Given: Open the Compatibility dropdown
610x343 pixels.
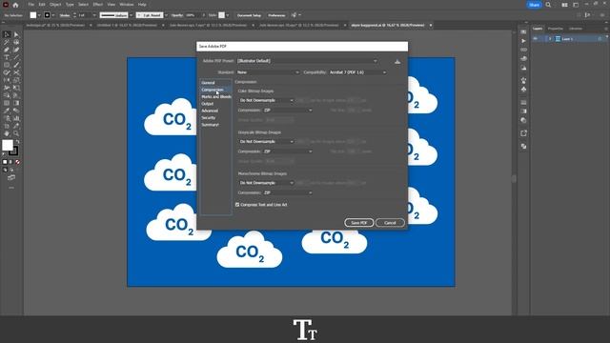Looking at the screenshot, I should click(x=357, y=72).
